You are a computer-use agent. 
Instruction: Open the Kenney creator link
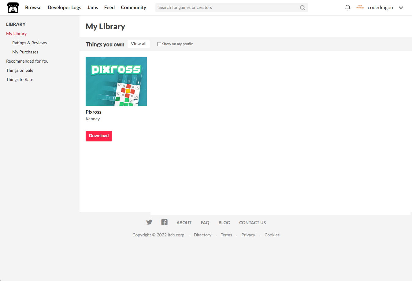click(93, 119)
